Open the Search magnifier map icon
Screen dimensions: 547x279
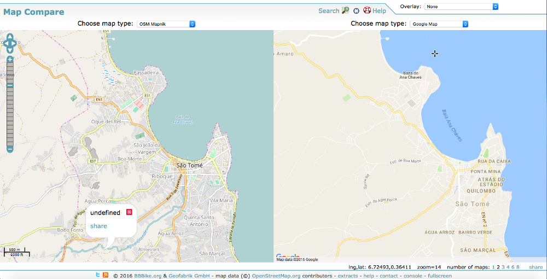pyautogui.click(x=345, y=10)
